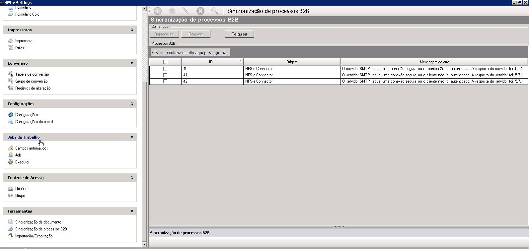Collapse the Impressoras section
The image size is (529, 249).
point(132,30)
